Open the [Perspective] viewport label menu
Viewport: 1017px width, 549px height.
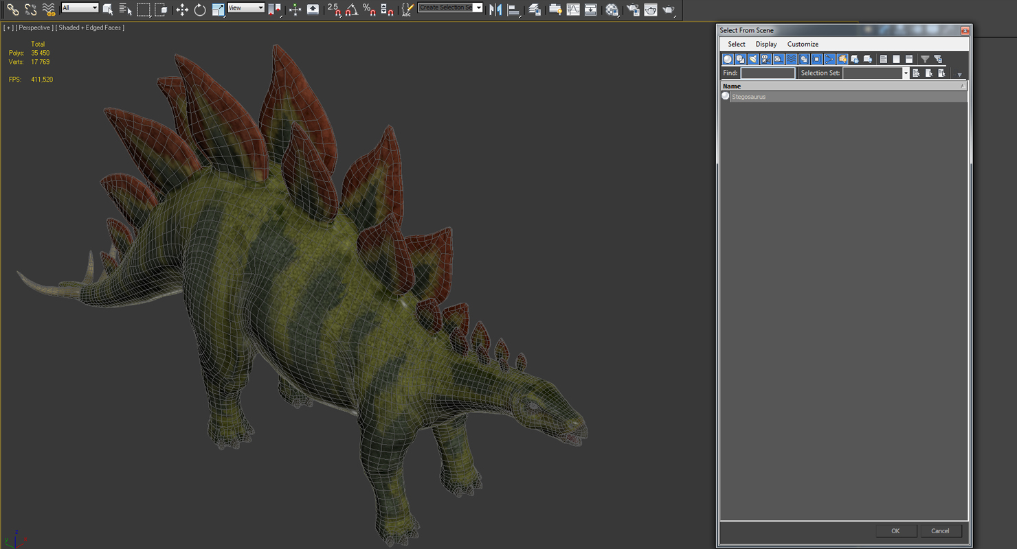tap(35, 28)
